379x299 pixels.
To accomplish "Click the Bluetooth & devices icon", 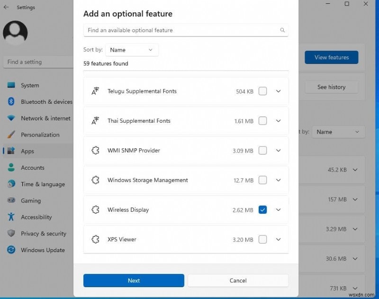I will point(11,102).
